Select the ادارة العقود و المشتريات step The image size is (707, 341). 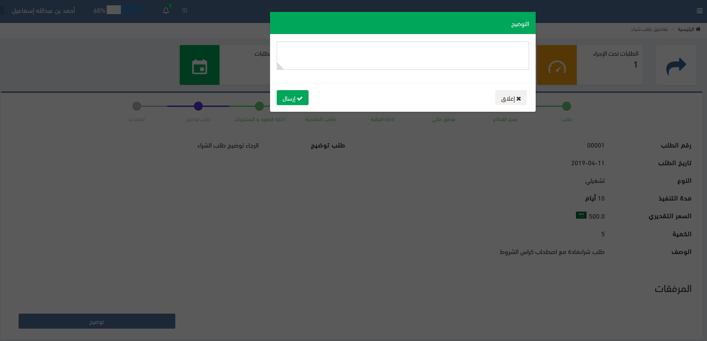coord(259,106)
